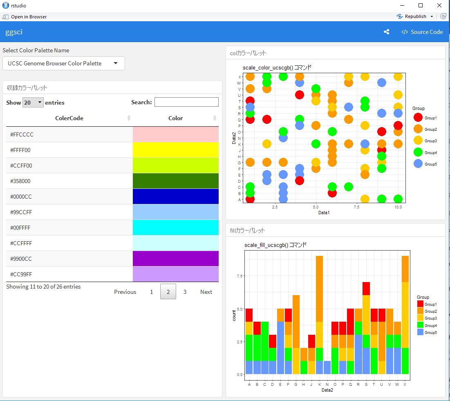Focus the Search input field
Viewport: 450px width, 401px height.
click(x=186, y=102)
